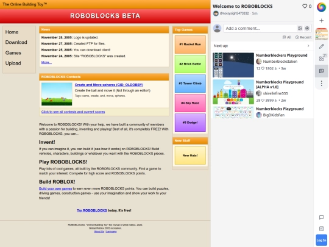The image size is (329, 247).
Task: Open #2 Brick Battle game
Action: [190, 64]
